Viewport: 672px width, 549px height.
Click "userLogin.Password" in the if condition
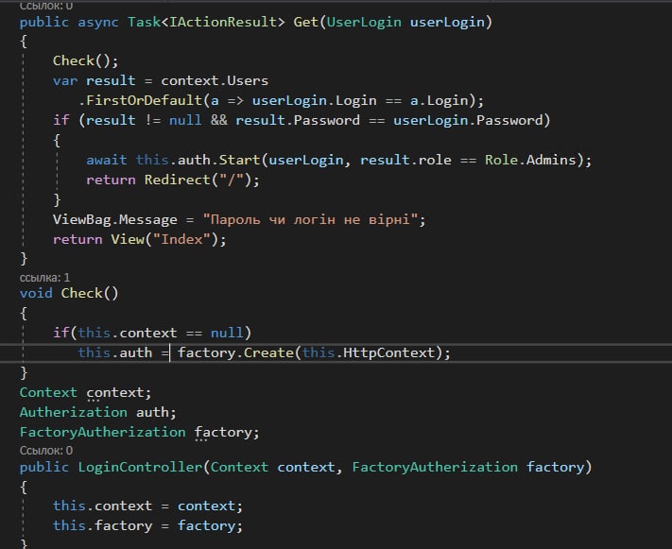[468, 120]
